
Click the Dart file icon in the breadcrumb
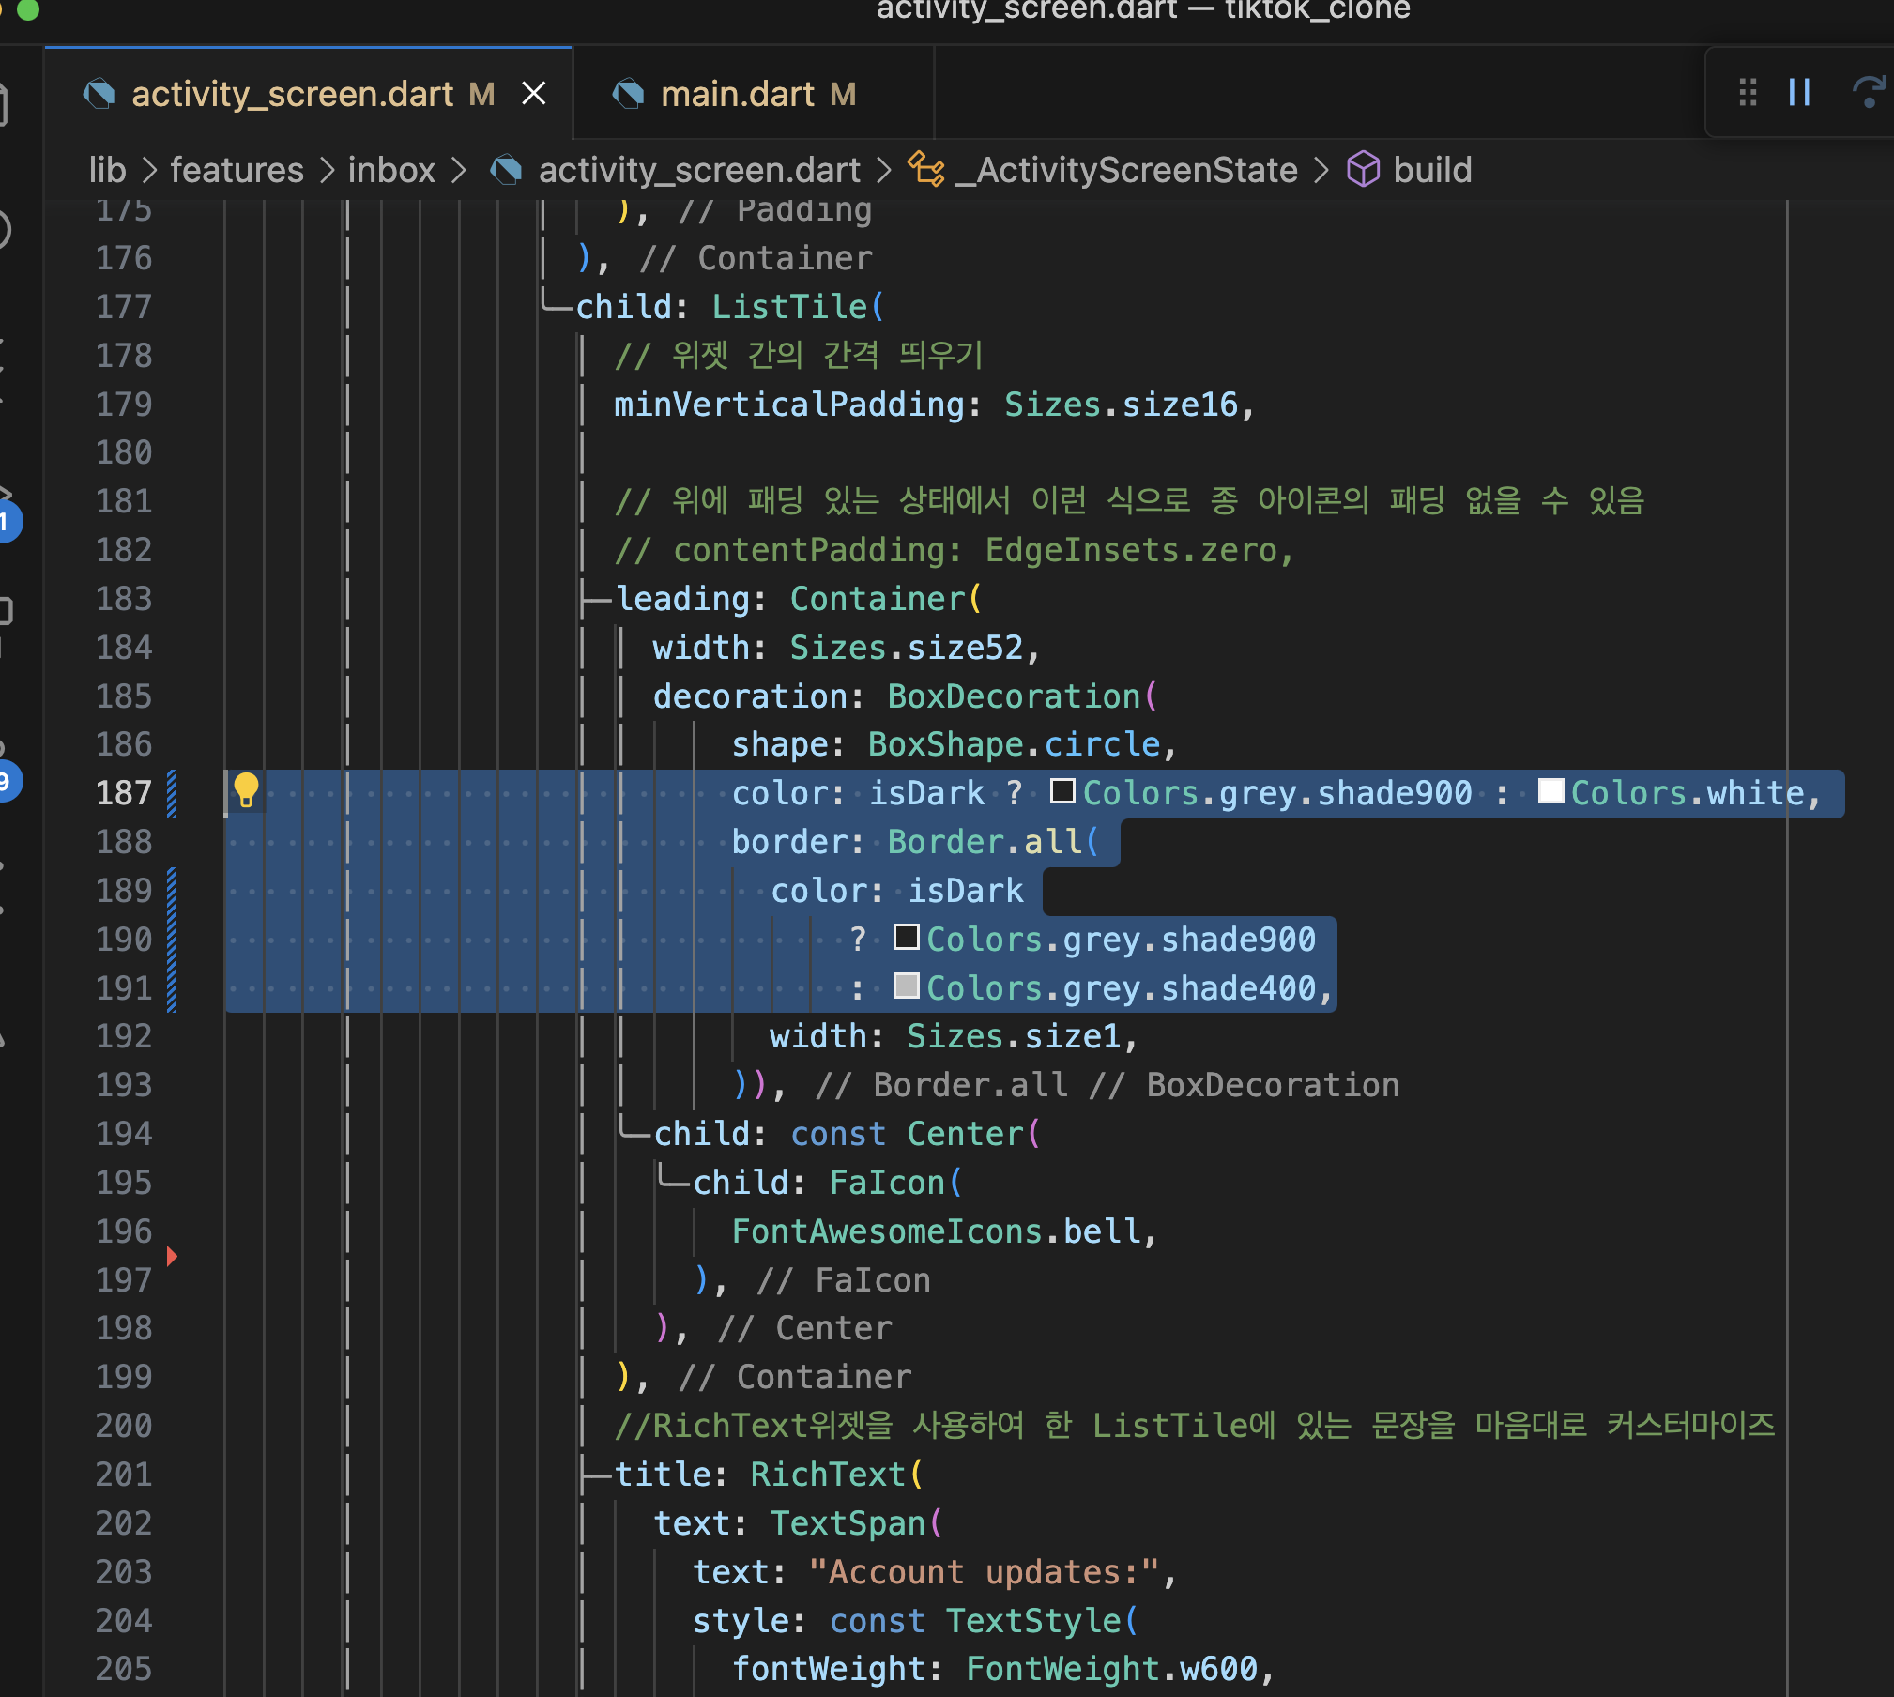pyautogui.click(x=507, y=170)
